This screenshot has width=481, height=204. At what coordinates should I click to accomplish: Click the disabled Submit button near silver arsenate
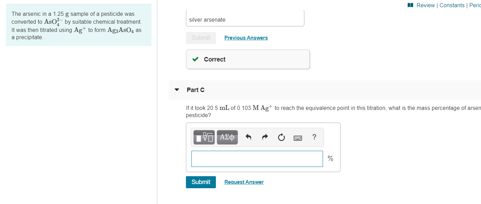(x=201, y=38)
